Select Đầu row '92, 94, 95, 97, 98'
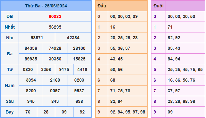 [128, 112]
